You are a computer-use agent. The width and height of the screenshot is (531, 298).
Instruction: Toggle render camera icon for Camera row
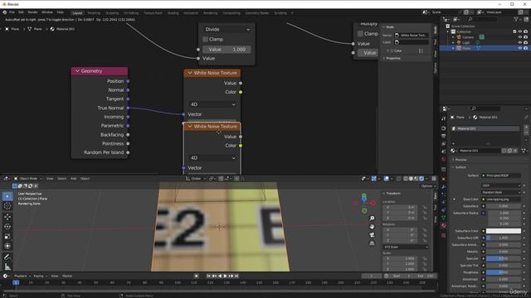(x=525, y=37)
